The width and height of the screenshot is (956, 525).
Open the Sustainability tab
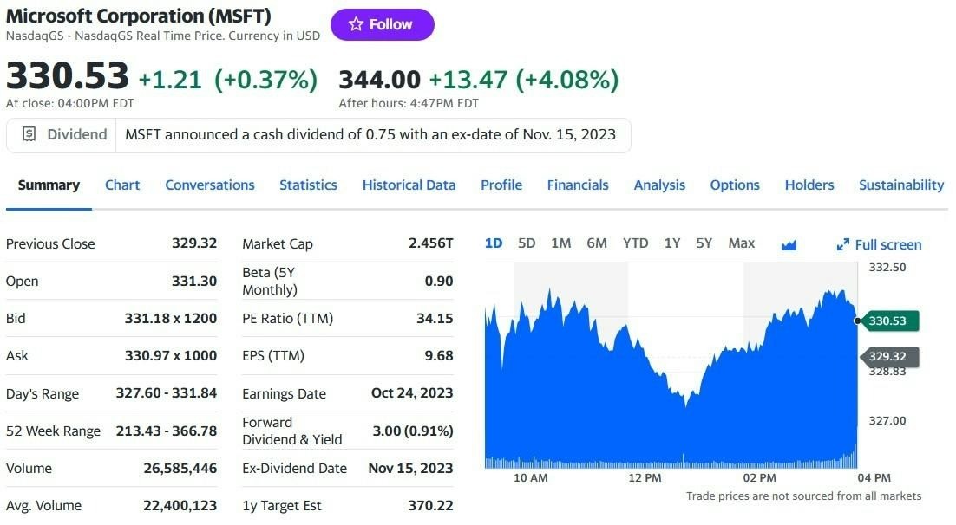click(x=901, y=185)
